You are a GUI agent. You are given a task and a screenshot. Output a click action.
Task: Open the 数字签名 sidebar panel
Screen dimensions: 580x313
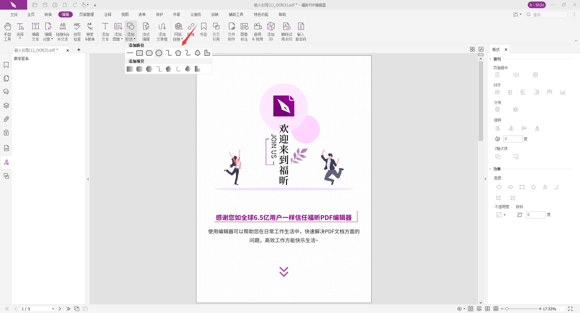point(6,162)
